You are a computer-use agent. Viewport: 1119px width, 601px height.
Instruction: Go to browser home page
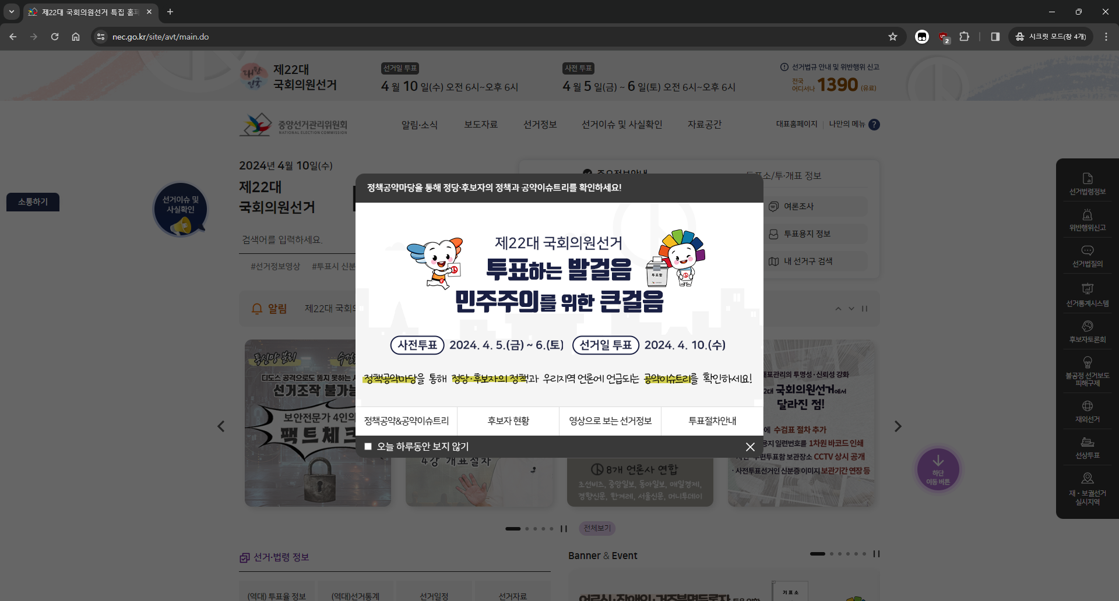coord(76,37)
